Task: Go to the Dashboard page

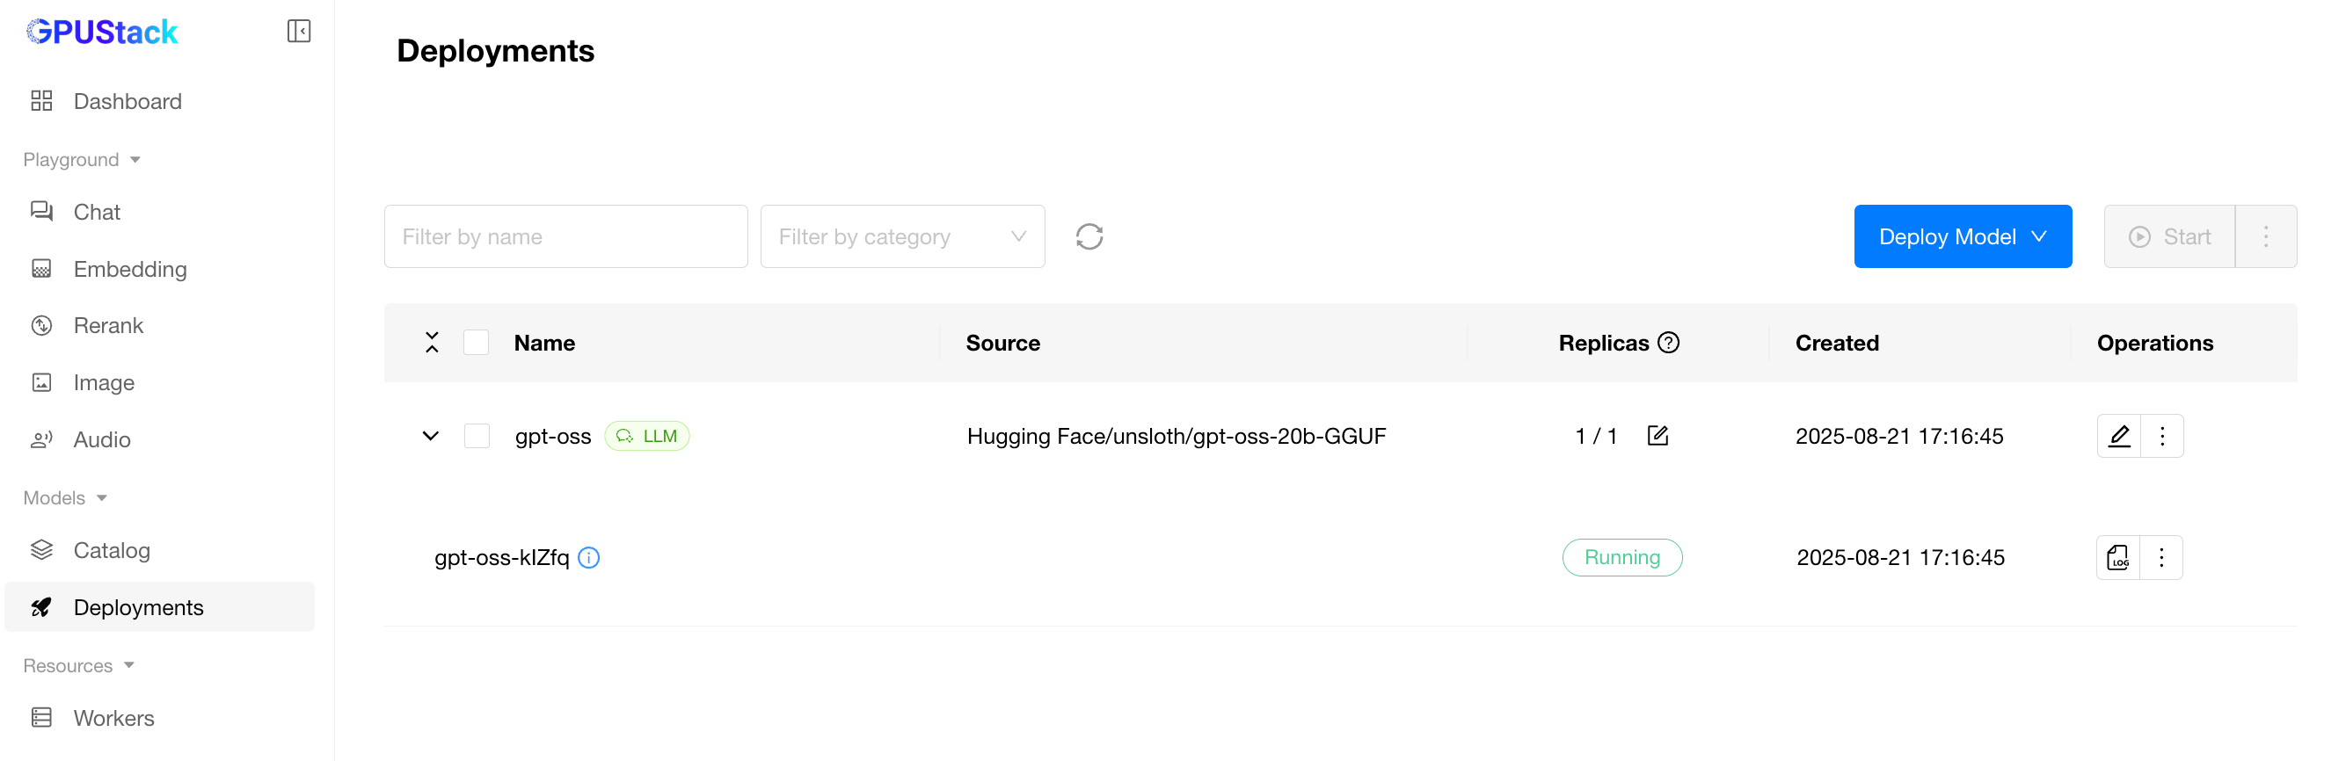Action: pyautogui.click(x=127, y=101)
